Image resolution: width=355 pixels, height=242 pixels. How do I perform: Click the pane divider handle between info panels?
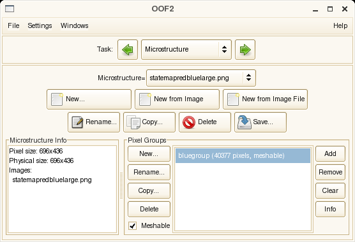pos(121,185)
